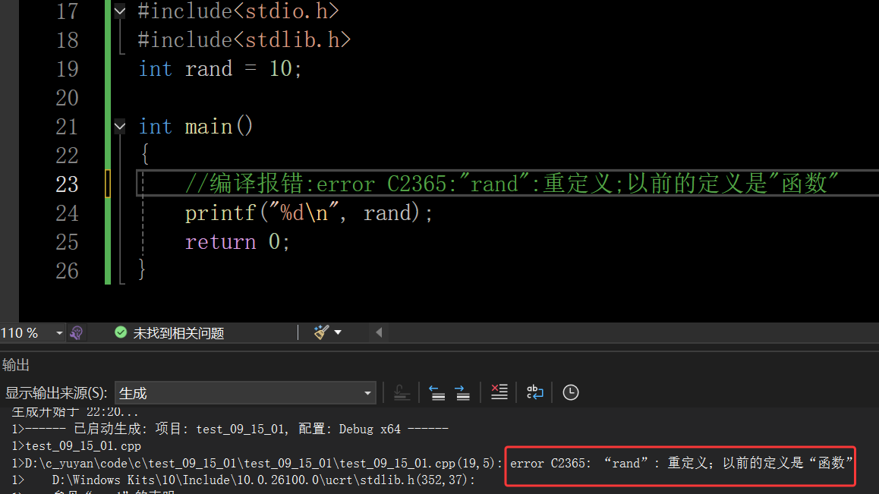879x494 pixels.
Task: Click the error C2365 message in the output
Action: click(x=681, y=463)
